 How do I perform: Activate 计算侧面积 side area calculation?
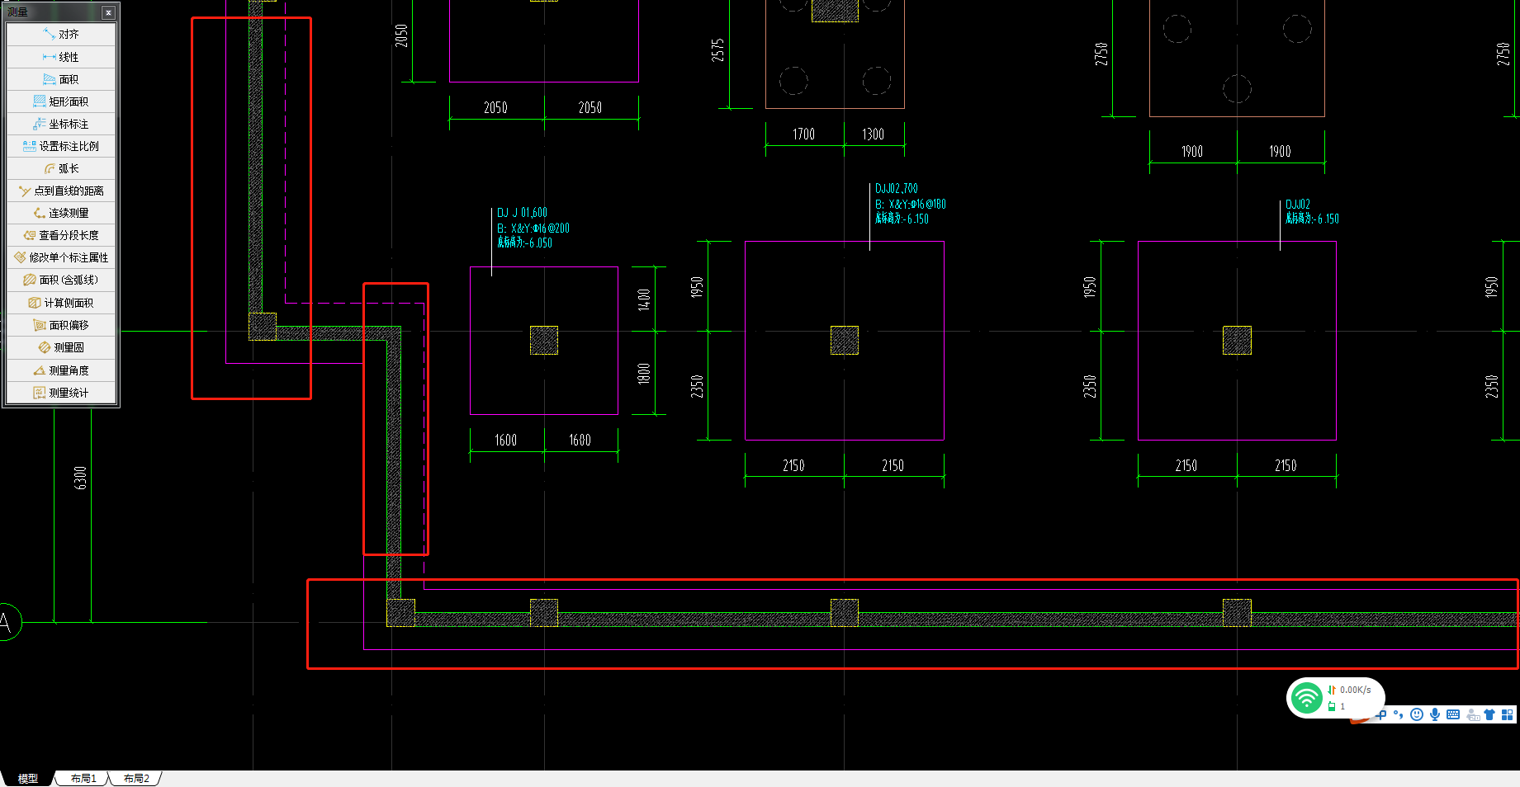[x=61, y=303]
